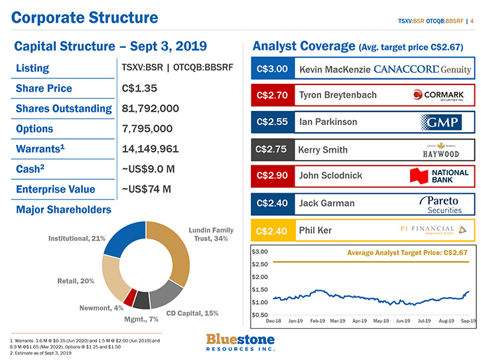The image size is (481, 360).
Task: Click the Newmont, 4% label
Action: point(102,308)
